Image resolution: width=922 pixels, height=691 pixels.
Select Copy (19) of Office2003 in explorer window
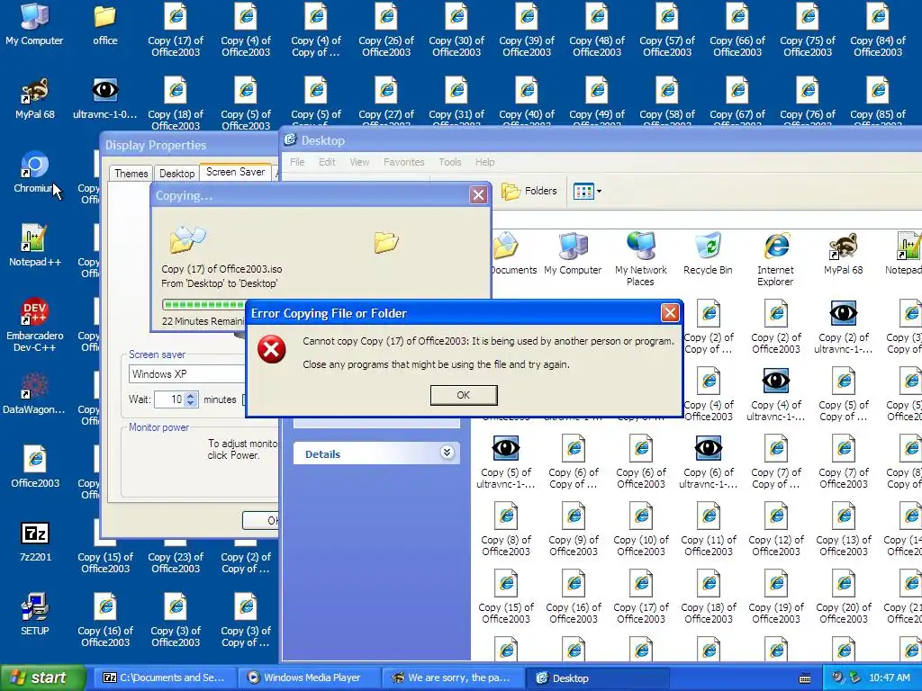(x=775, y=597)
